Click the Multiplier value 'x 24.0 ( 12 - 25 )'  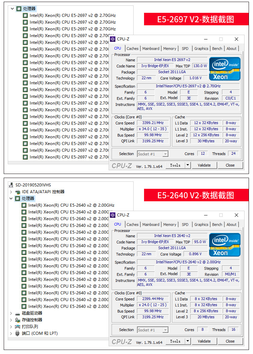(153, 305)
